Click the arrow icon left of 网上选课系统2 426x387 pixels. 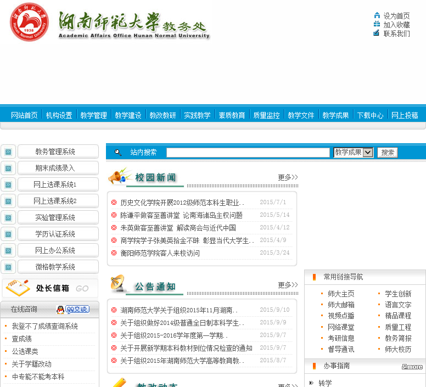tap(8, 201)
